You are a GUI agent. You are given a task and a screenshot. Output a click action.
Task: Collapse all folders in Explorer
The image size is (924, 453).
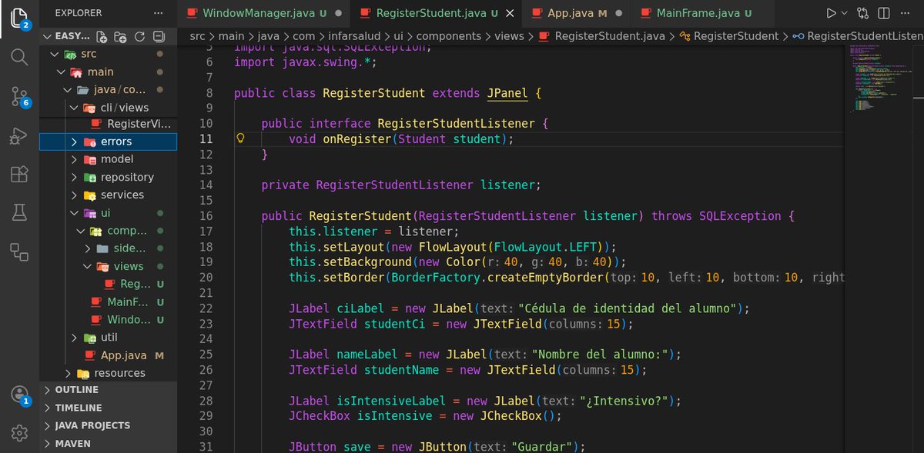pyautogui.click(x=159, y=37)
